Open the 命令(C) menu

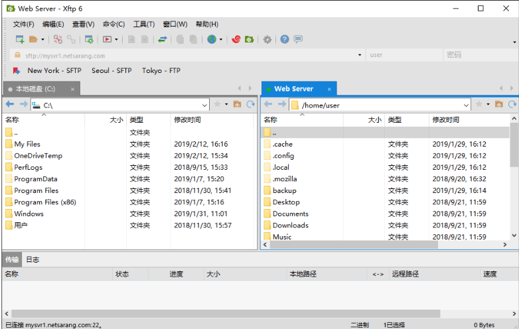pyautogui.click(x=113, y=24)
